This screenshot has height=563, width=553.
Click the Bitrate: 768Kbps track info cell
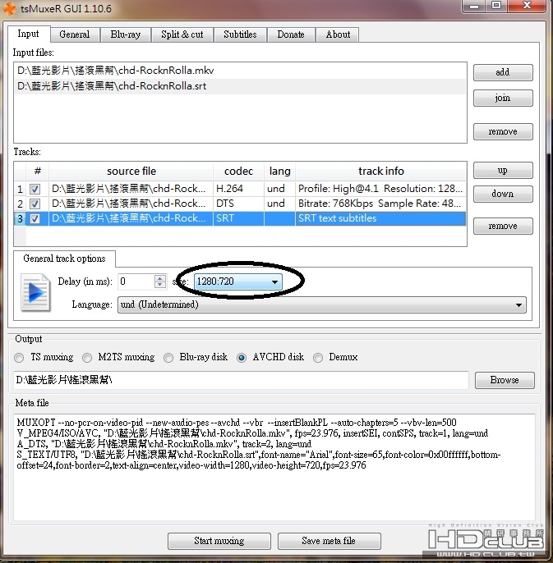(x=380, y=204)
